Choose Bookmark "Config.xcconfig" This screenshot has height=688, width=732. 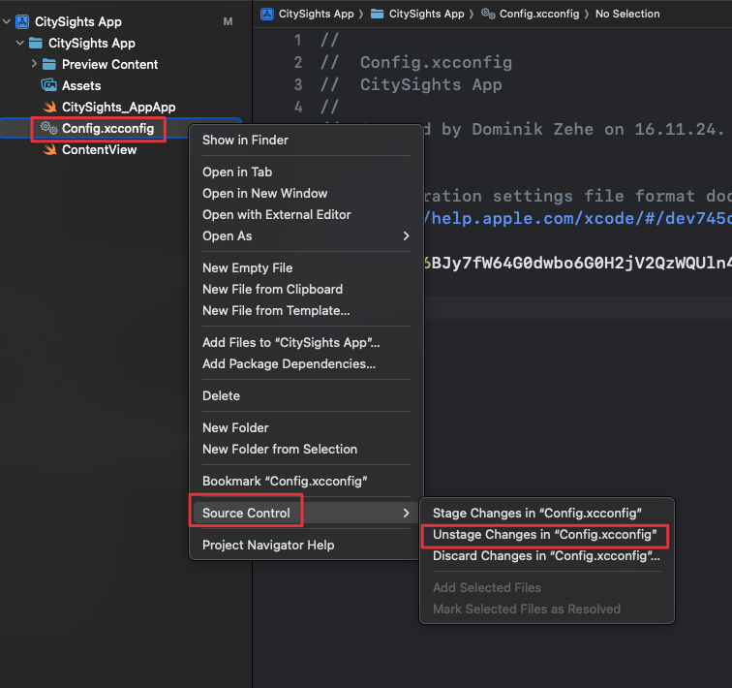coord(306,481)
